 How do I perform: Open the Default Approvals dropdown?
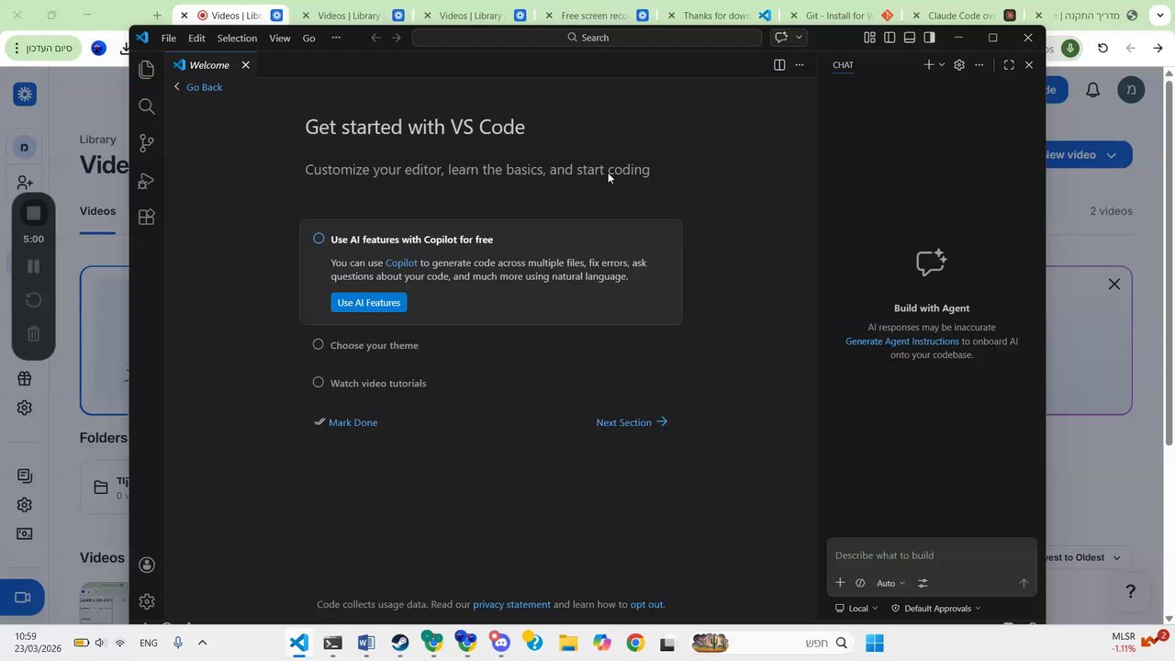coord(936,609)
